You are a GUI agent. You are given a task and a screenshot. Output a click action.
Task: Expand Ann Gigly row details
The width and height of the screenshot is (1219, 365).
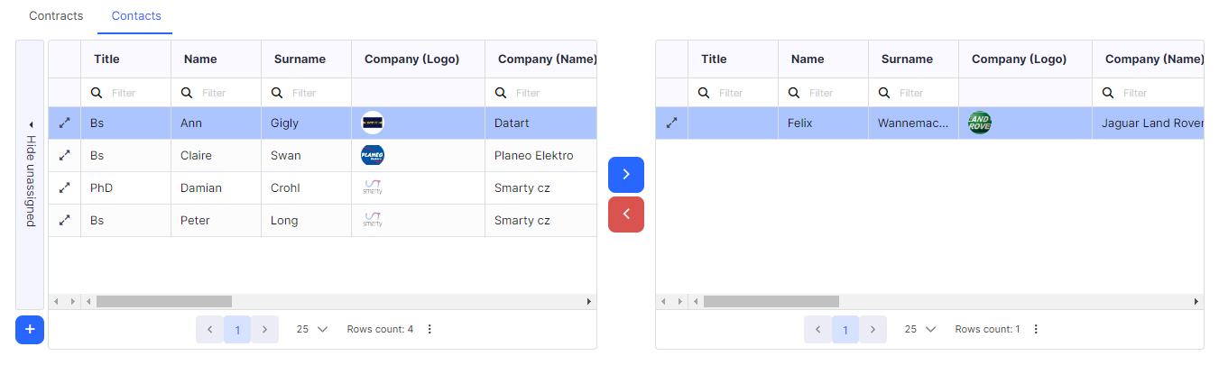64,123
